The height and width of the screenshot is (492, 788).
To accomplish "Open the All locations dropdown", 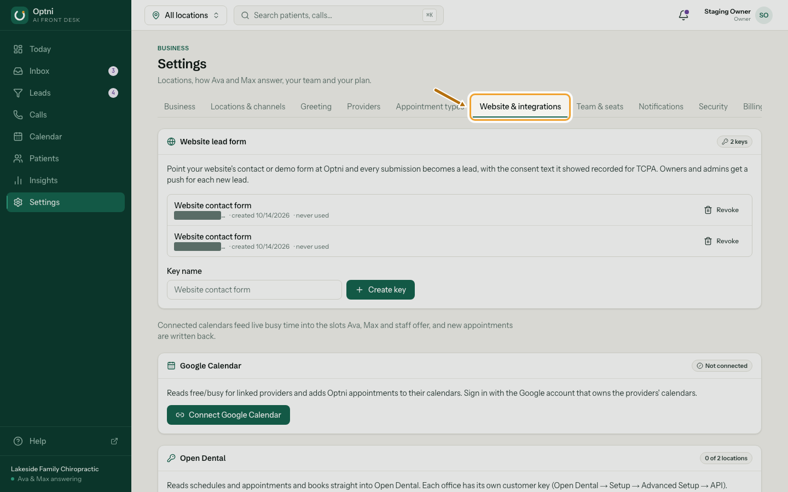I will [186, 15].
